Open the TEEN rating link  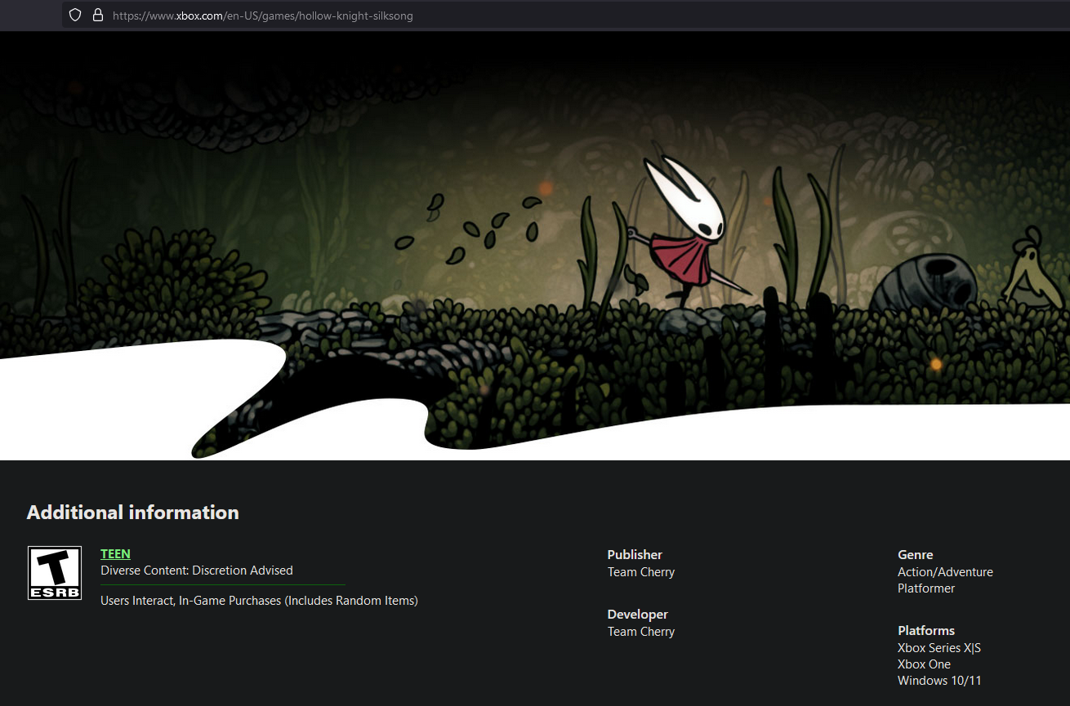(115, 553)
